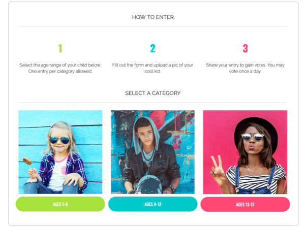Image resolution: width=305 pixels, height=227 pixels.
Task: Click the girl's blue aviator sunglasses
Action: [59, 140]
